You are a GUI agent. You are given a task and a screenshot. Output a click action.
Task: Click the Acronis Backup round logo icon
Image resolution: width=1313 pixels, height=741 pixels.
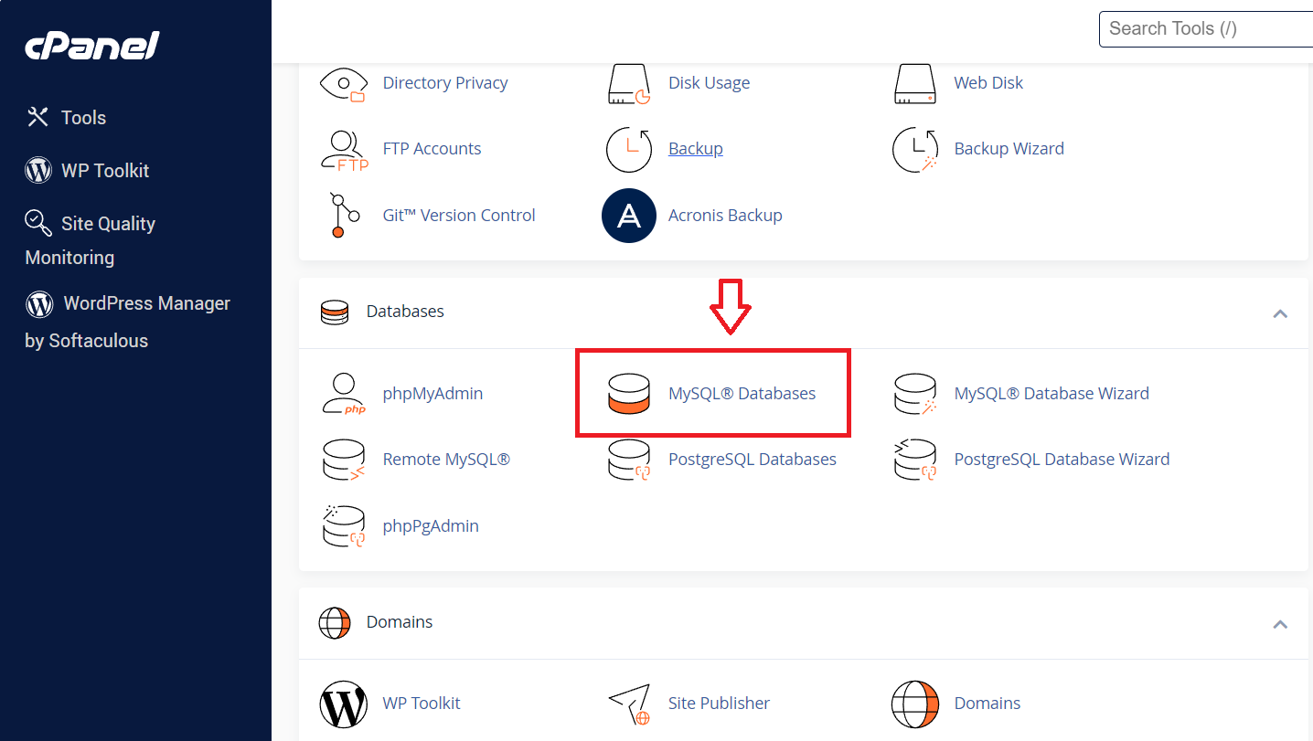[628, 216]
